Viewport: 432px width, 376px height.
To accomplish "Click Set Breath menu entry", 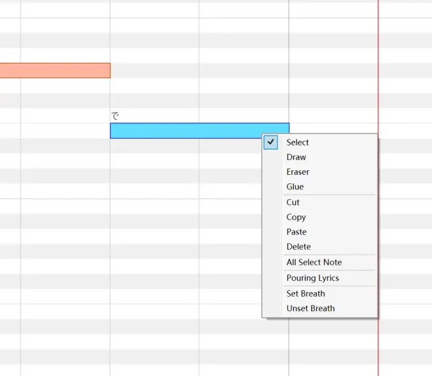I will 319,294.
